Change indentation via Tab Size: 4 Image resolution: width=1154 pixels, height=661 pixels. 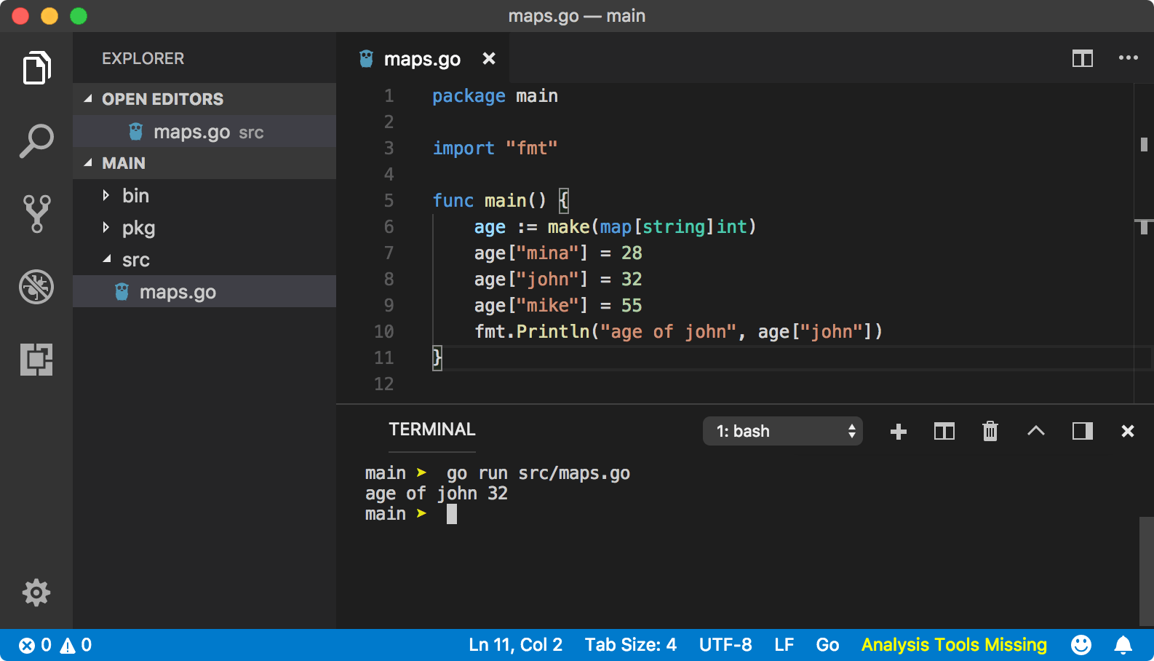tap(631, 645)
